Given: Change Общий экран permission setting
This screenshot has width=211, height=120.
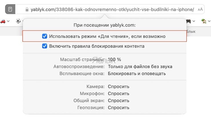Looking at the screenshot, I should click(x=119, y=101).
